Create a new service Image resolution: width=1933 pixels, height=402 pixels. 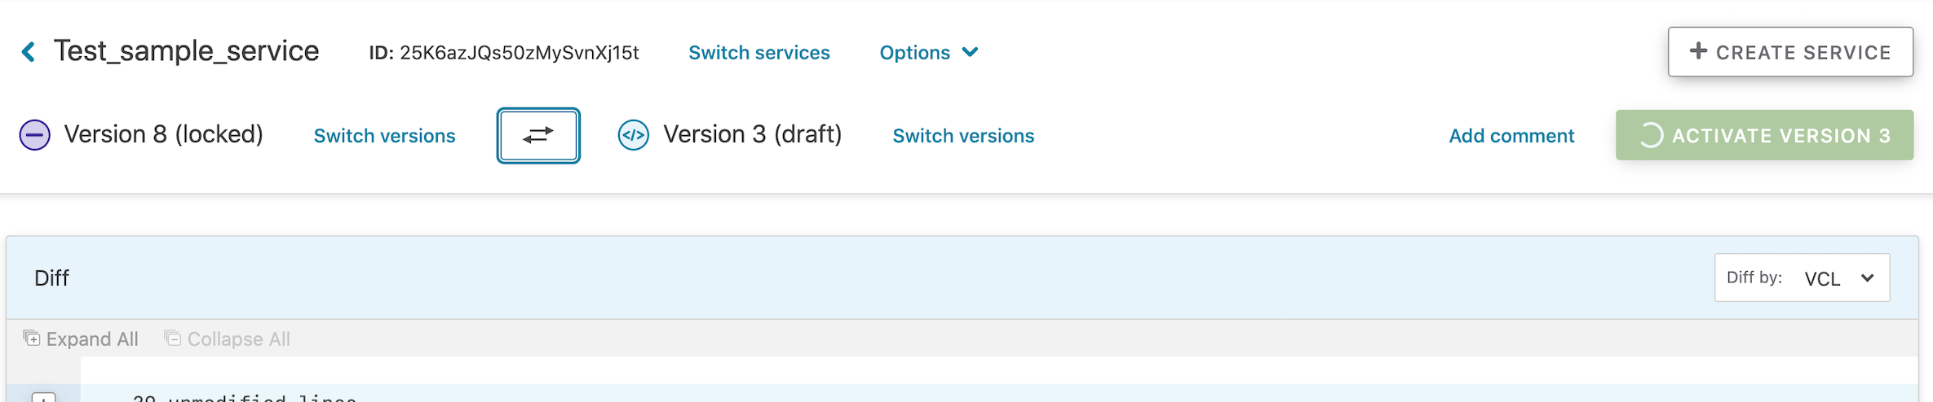coord(1790,52)
